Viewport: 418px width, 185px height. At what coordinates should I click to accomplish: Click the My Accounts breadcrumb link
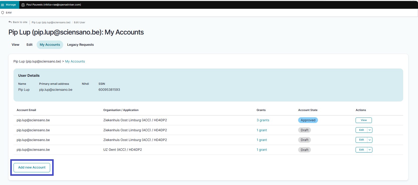click(75, 61)
